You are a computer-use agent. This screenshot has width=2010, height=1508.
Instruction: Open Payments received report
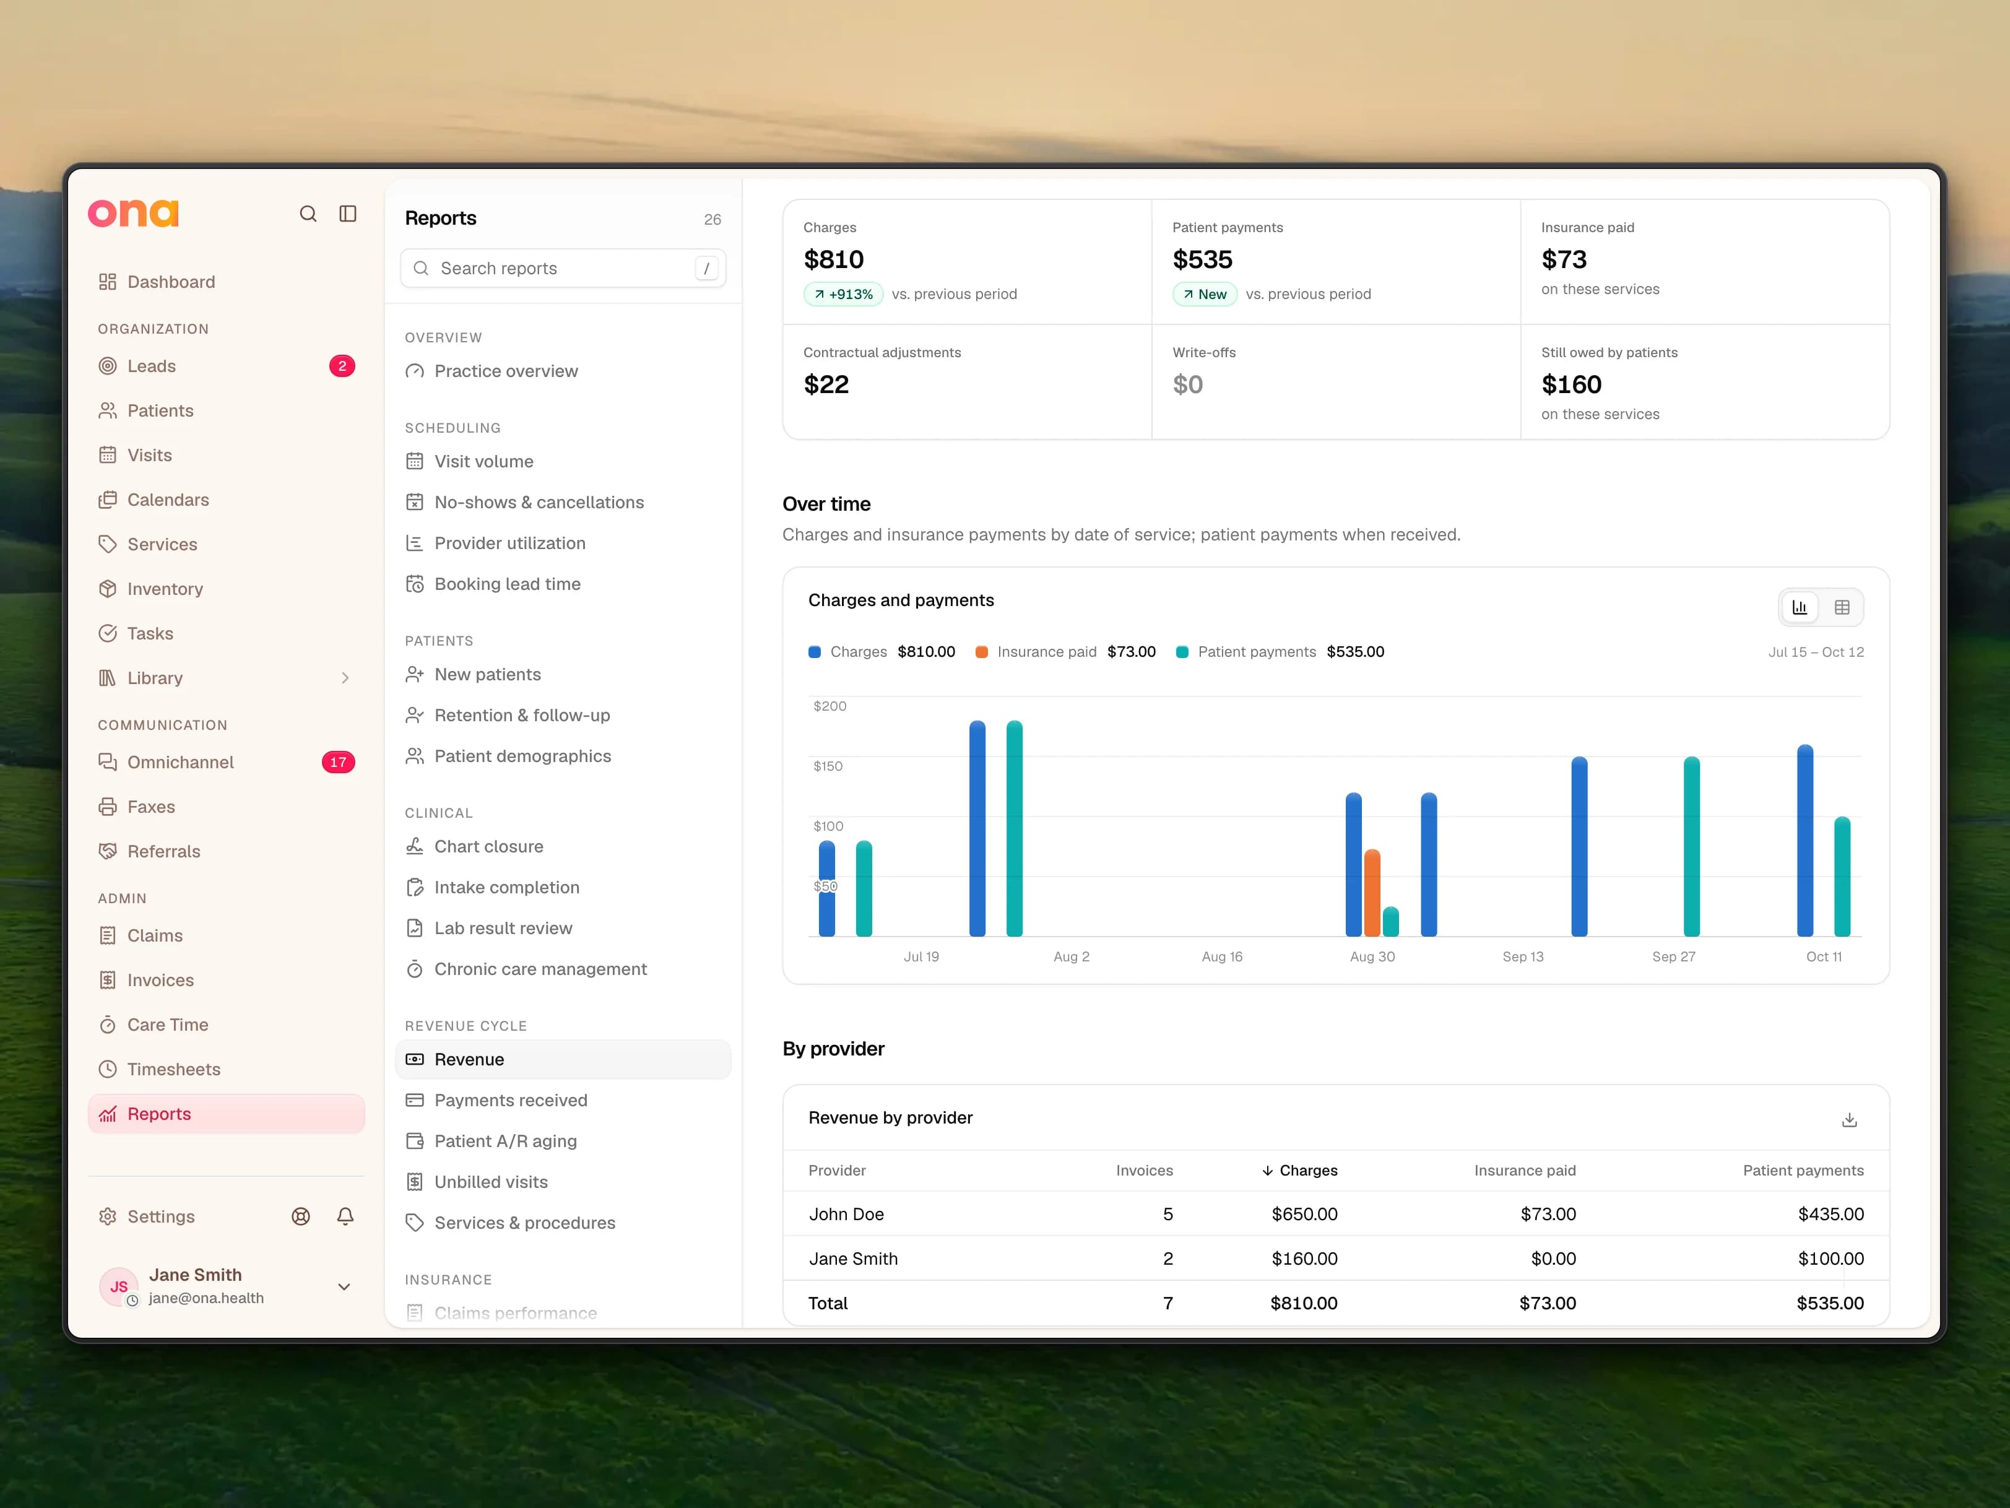point(563,1100)
